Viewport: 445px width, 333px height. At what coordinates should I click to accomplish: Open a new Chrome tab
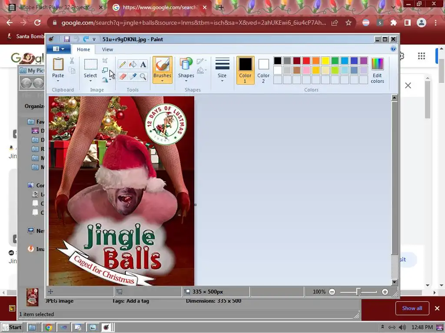pyautogui.click(x=221, y=7)
